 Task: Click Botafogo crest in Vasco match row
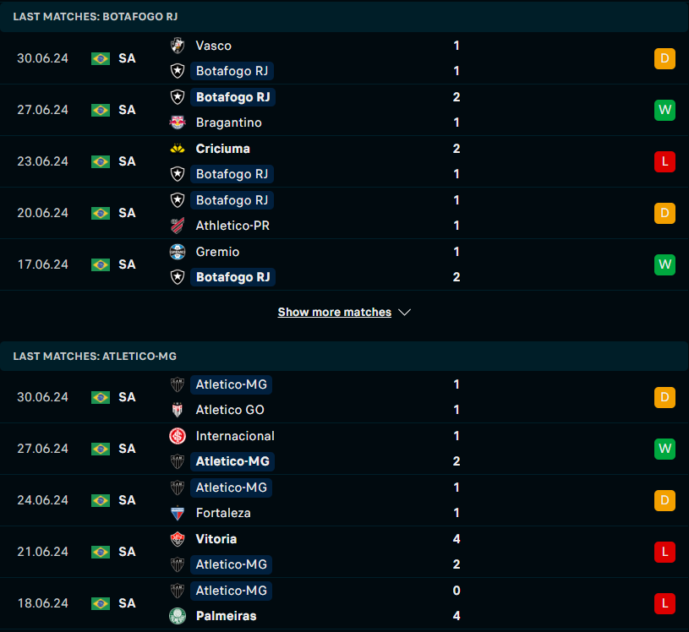pos(178,71)
